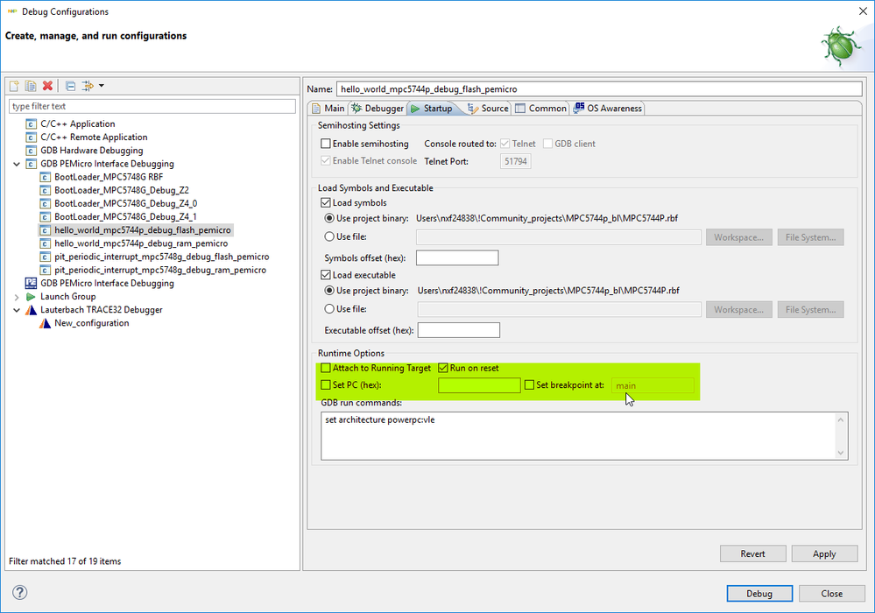Check Attach to Running Target
Viewport: 875px width, 613px height.
326,368
